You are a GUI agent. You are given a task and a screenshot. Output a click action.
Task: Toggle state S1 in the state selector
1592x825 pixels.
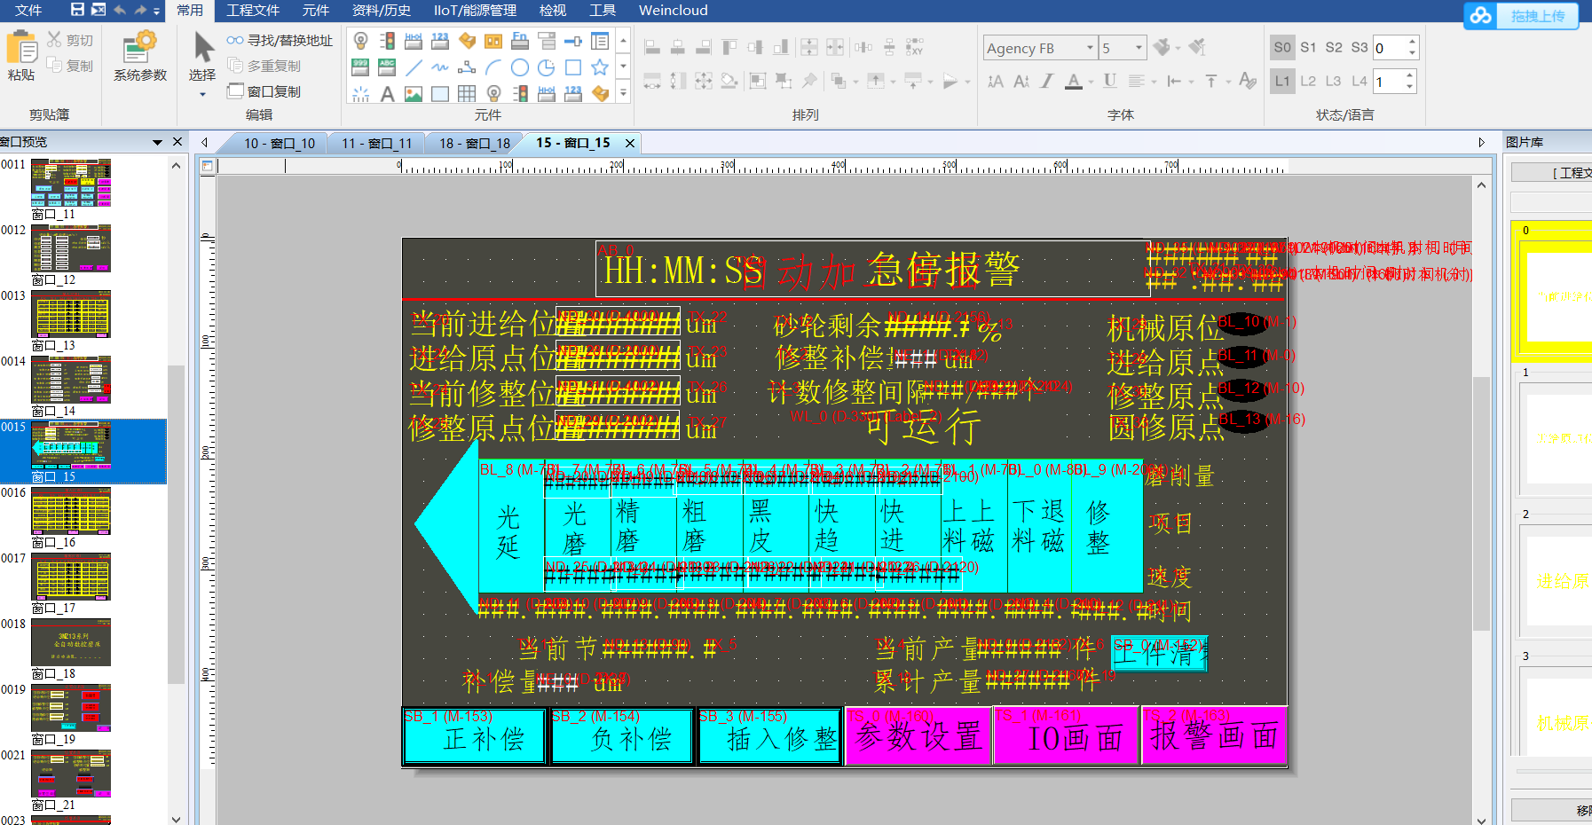coord(1308,48)
